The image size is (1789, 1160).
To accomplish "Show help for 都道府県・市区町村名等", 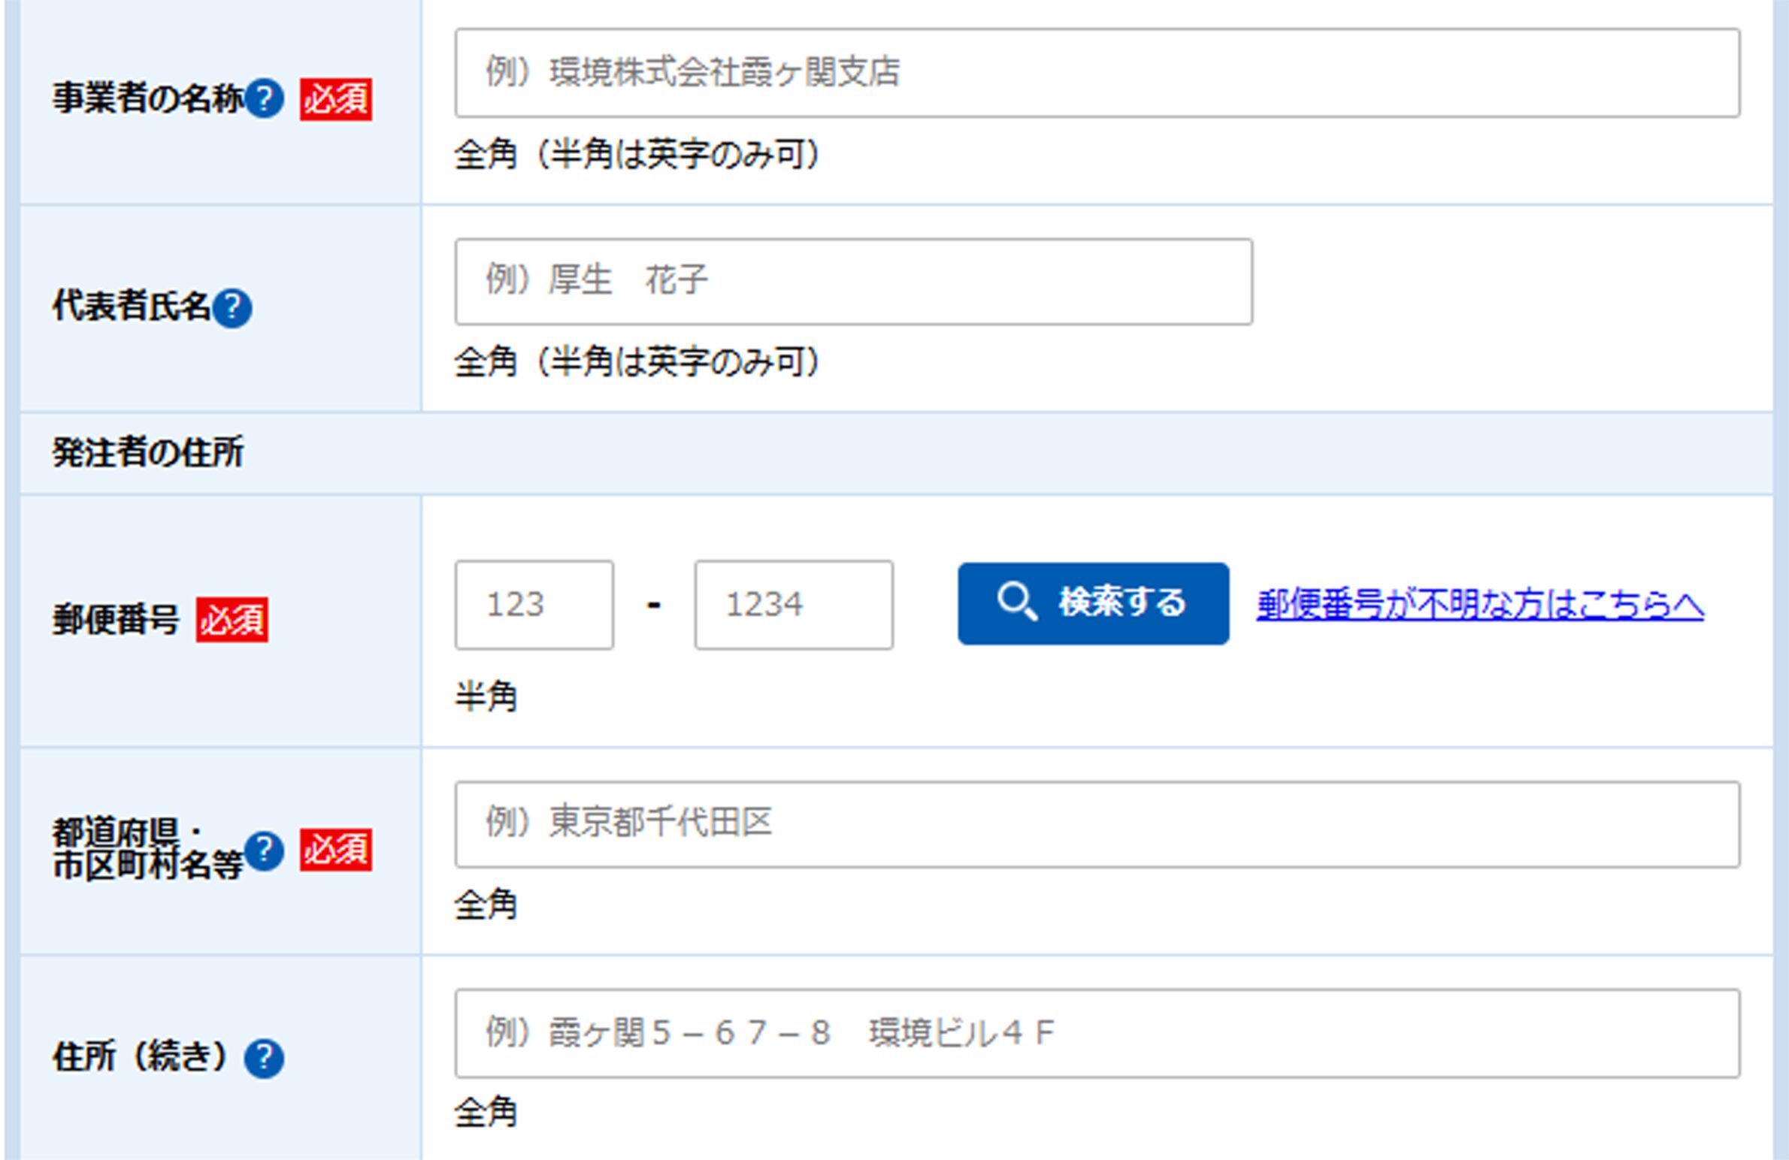I will pyautogui.click(x=264, y=850).
